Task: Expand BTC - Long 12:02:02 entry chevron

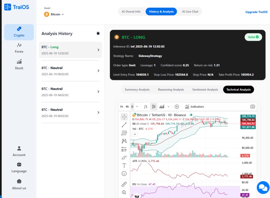Action: (98, 50)
